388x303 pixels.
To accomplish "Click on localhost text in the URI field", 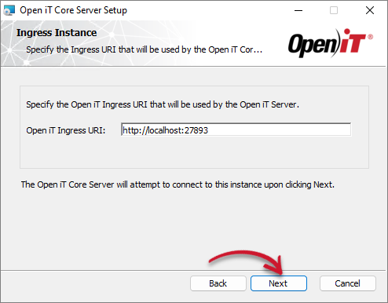I will pyautogui.click(x=163, y=130).
